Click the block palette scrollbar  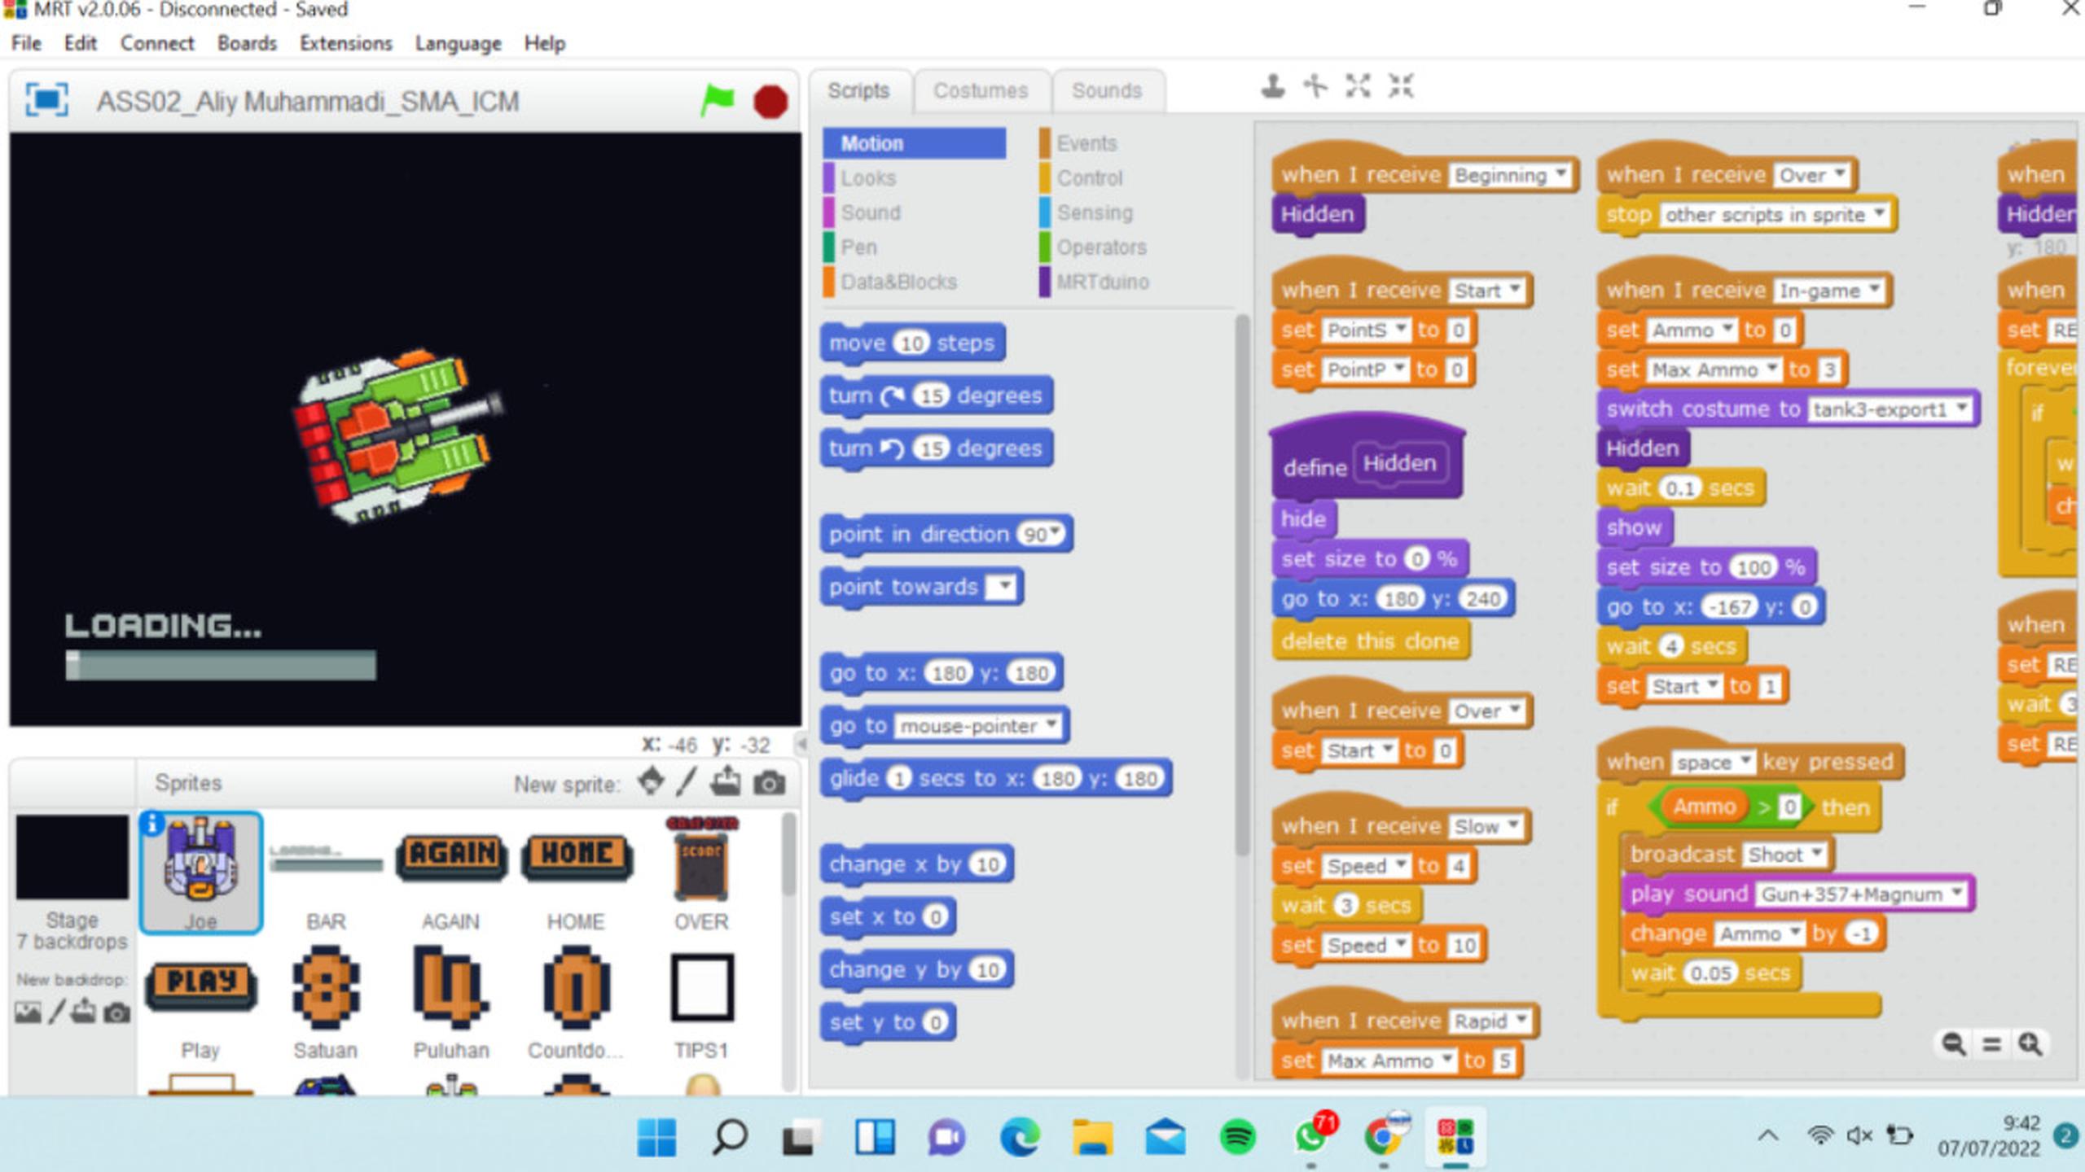click(1241, 586)
